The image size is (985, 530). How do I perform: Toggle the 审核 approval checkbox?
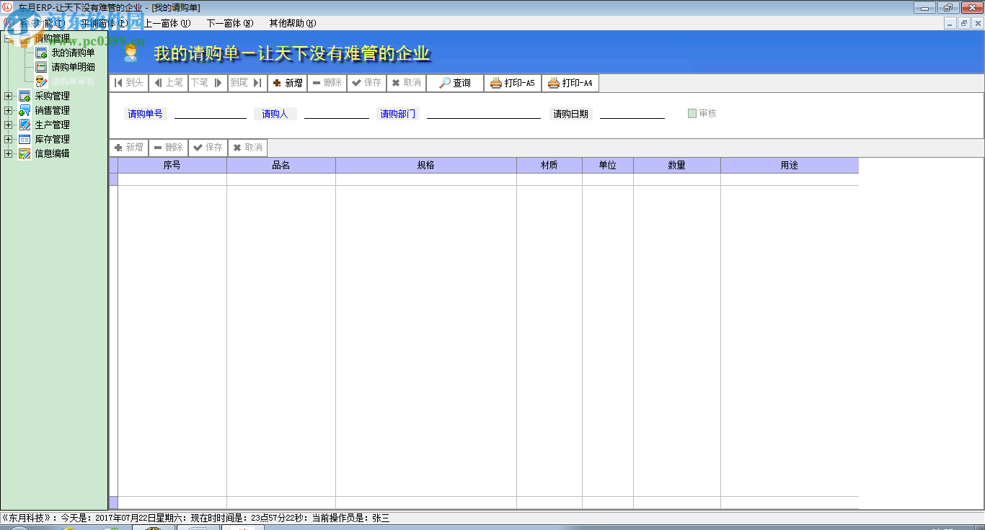(x=692, y=113)
